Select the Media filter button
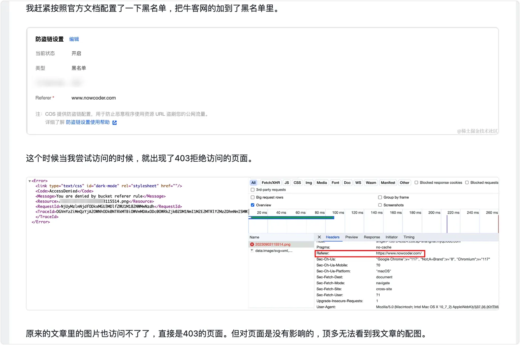The image size is (520, 345). click(322, 183)
